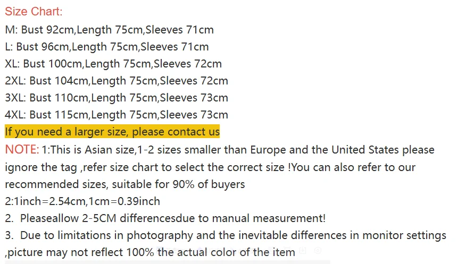Click the M size measurements line

pyautogui.click(x=109, y=30)
